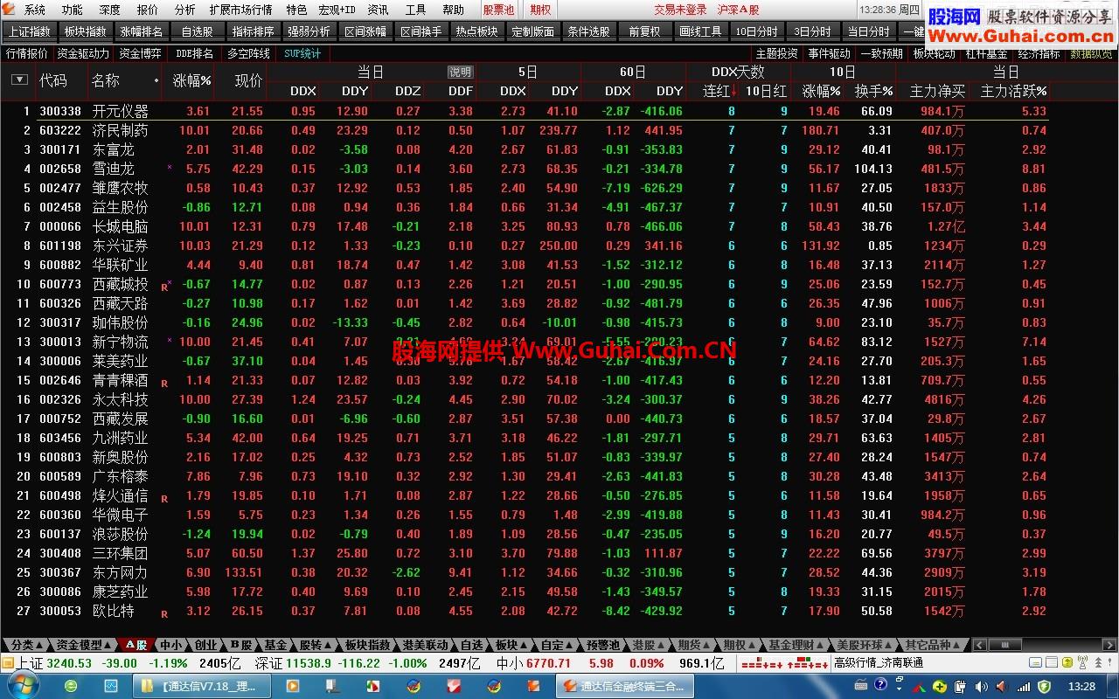Open the 扩展市场行情 menu
The width and height of the screenshot is (1119, 699).
coord(240,10)
